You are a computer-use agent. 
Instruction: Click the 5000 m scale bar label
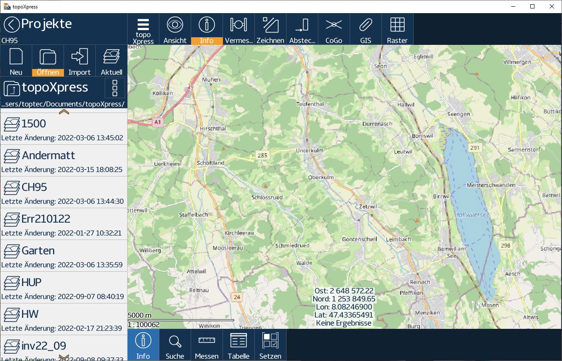tap(139, 315)
